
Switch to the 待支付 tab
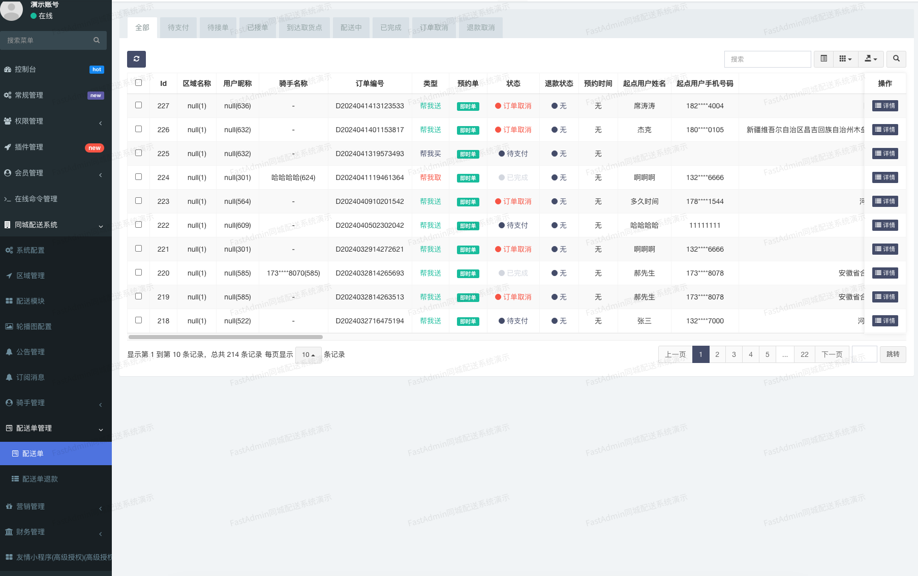point(178,27)
